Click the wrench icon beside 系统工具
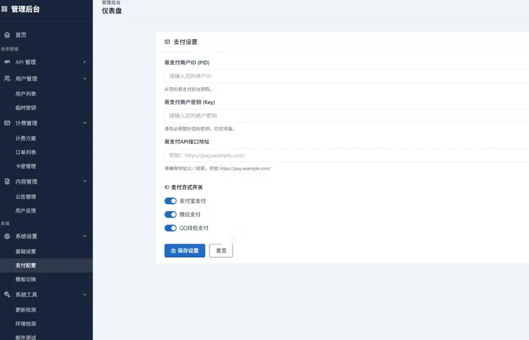Viewport: 529px width, 340px height. click(x=7, y=294)
